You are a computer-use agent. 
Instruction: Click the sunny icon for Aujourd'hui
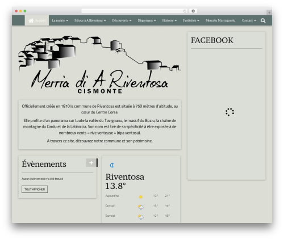tap(141, 197)
